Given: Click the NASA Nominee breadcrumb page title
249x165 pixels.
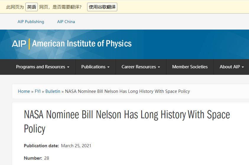Looking at the screenshot, I should [127, 91].
